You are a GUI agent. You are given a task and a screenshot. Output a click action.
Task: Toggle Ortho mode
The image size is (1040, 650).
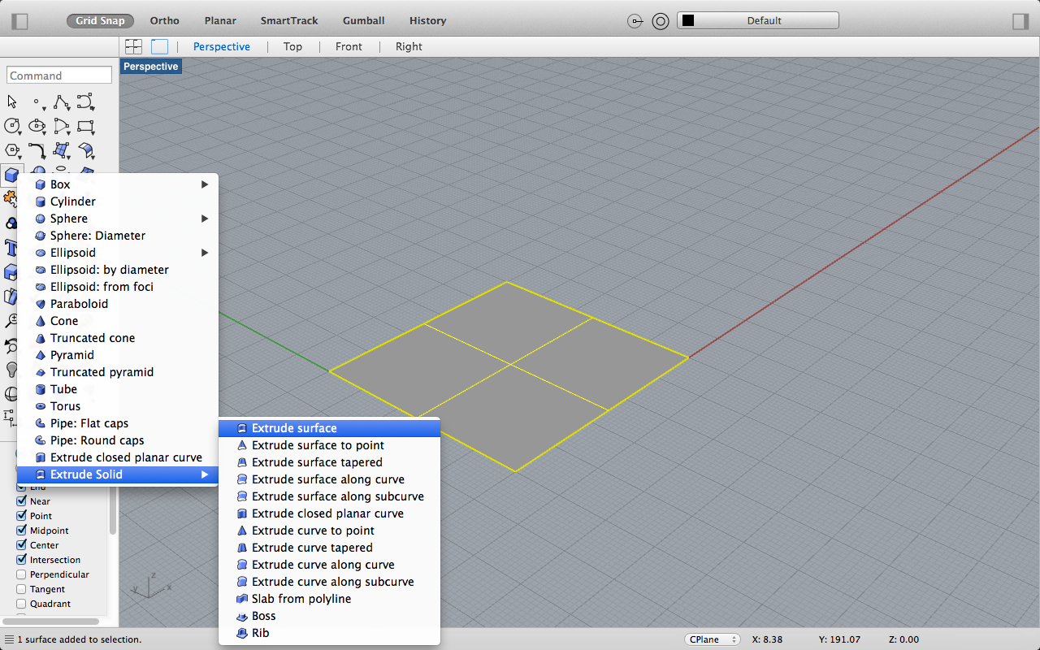point(165,21)
